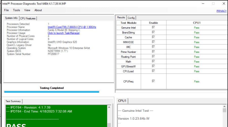Click scroll-up arrow in CPU1 log pane
Viewport: 228px width, 127px height.
tap(224, 107)
